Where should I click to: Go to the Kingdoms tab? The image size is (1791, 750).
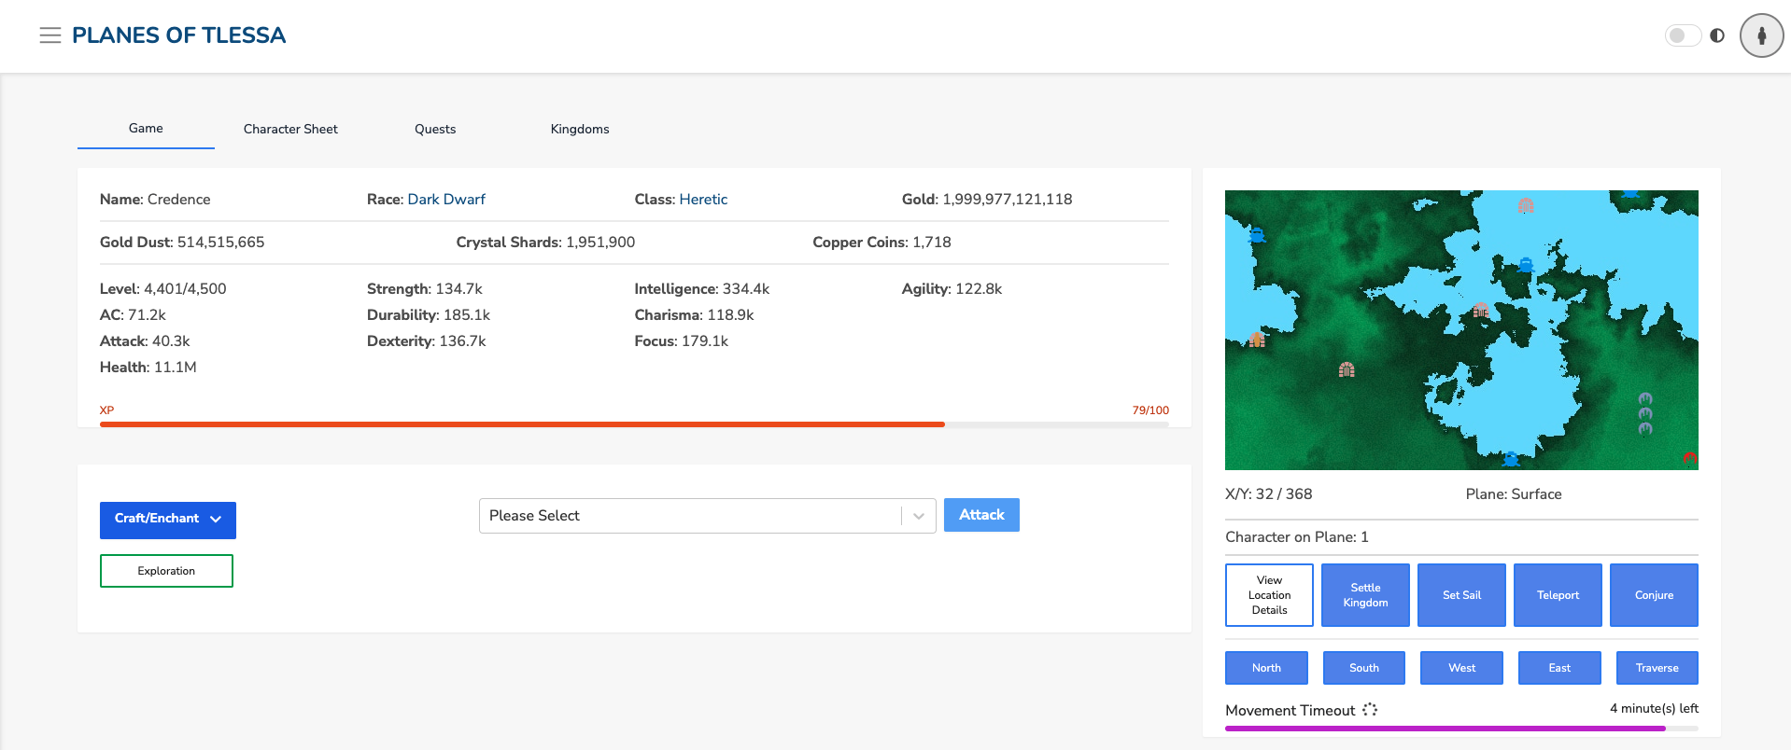[580, 129]
